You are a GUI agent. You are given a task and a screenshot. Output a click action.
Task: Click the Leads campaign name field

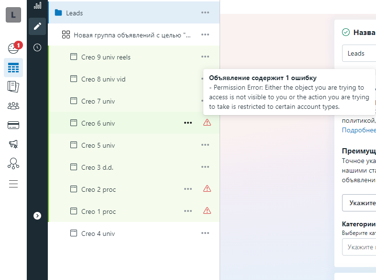tap(359, 53)
